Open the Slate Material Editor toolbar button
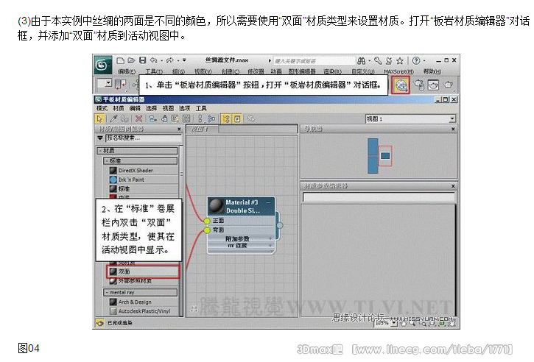 coord(401,85)
